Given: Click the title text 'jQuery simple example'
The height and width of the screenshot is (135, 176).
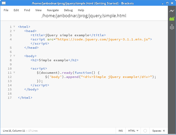Looking at the screenshot, I should click(x=67, y=35).
